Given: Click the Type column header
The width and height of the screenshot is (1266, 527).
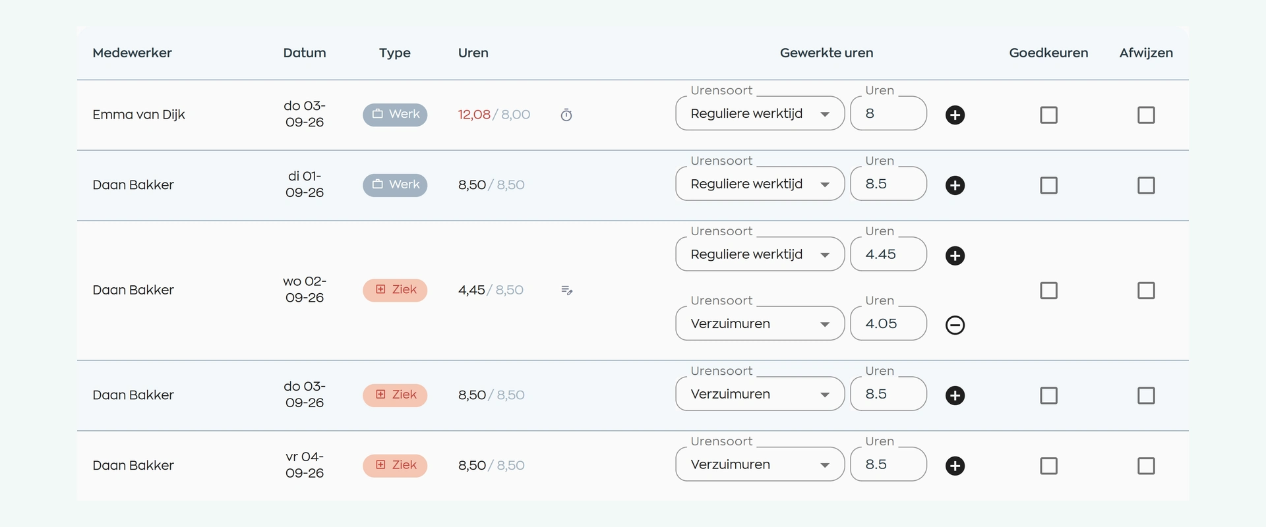Looking at the screenshot, I should click(x=395, y=53).
